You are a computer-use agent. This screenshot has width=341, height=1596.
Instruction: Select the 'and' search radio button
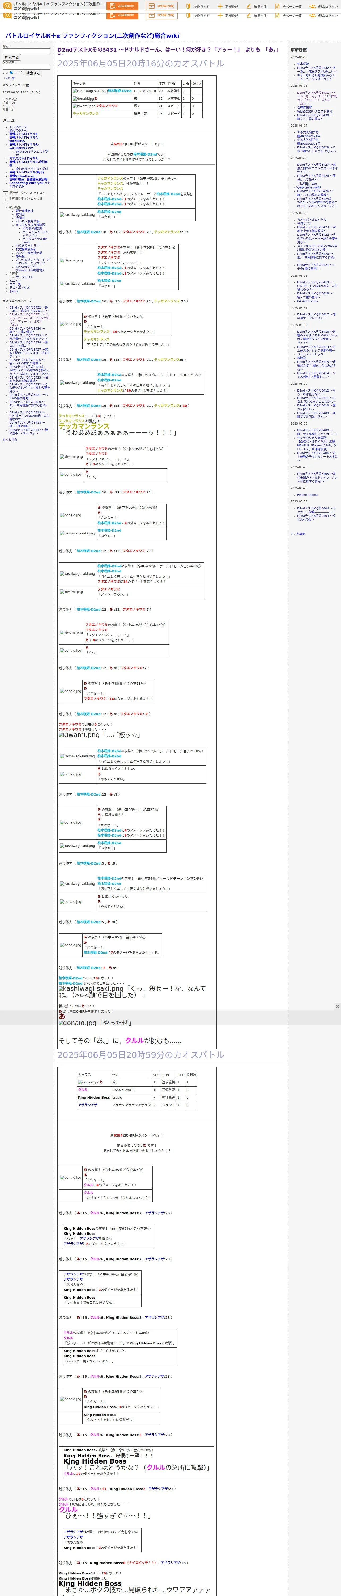click(11, 73)
